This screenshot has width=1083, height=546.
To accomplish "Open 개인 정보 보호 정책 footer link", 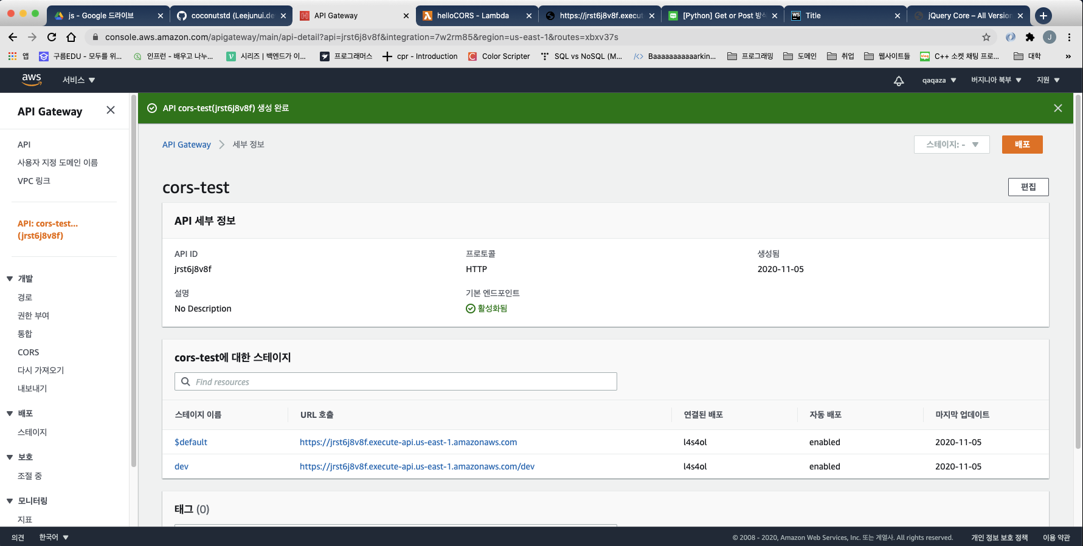I will [999, 537].
